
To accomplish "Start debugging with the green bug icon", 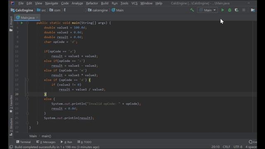I will [229, 10].
